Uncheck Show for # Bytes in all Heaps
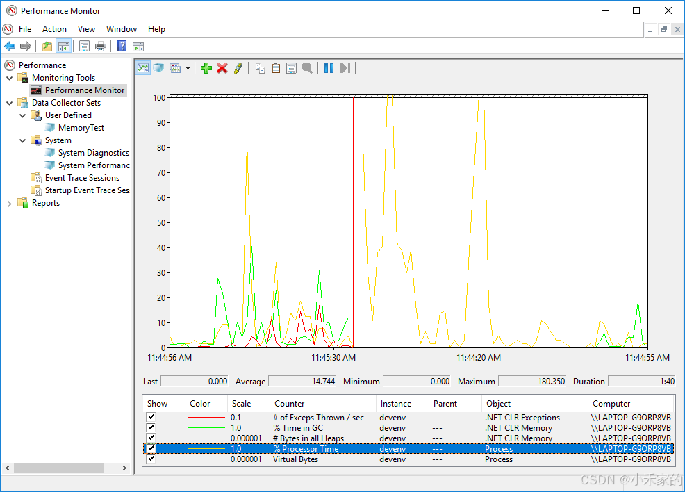Screen dimensions: 685x492 click(x=151, y=438)
